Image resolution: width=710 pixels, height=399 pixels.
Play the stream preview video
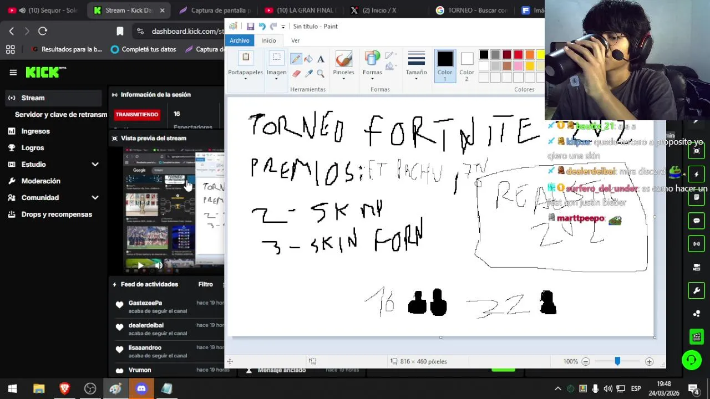coord(140,265)
